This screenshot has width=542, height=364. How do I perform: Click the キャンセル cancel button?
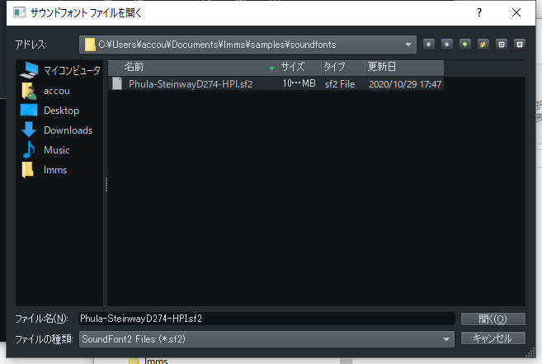[493, 338]
